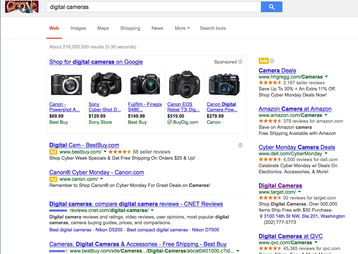358x254 pixels.
Task: Click the yellow Ad badge on canon.com
Action: tap(53, 179)
